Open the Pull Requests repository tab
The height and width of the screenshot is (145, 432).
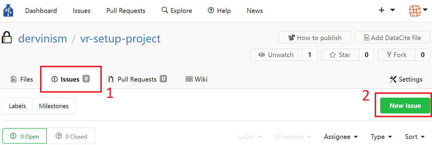137,79
